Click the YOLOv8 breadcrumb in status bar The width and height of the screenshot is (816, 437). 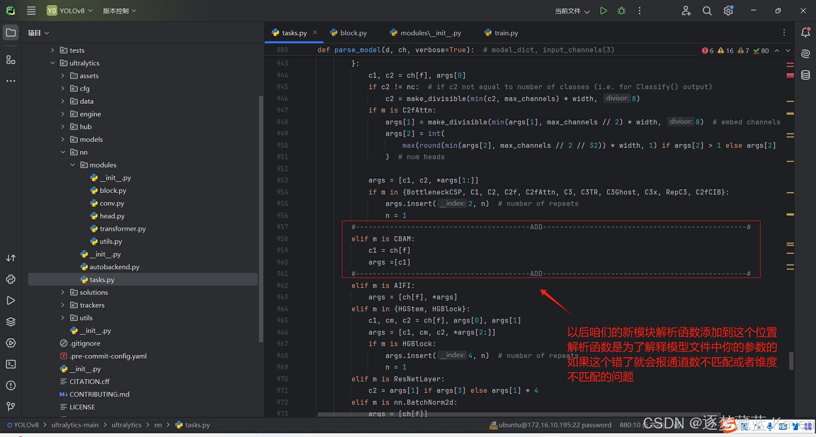point(23,425)
